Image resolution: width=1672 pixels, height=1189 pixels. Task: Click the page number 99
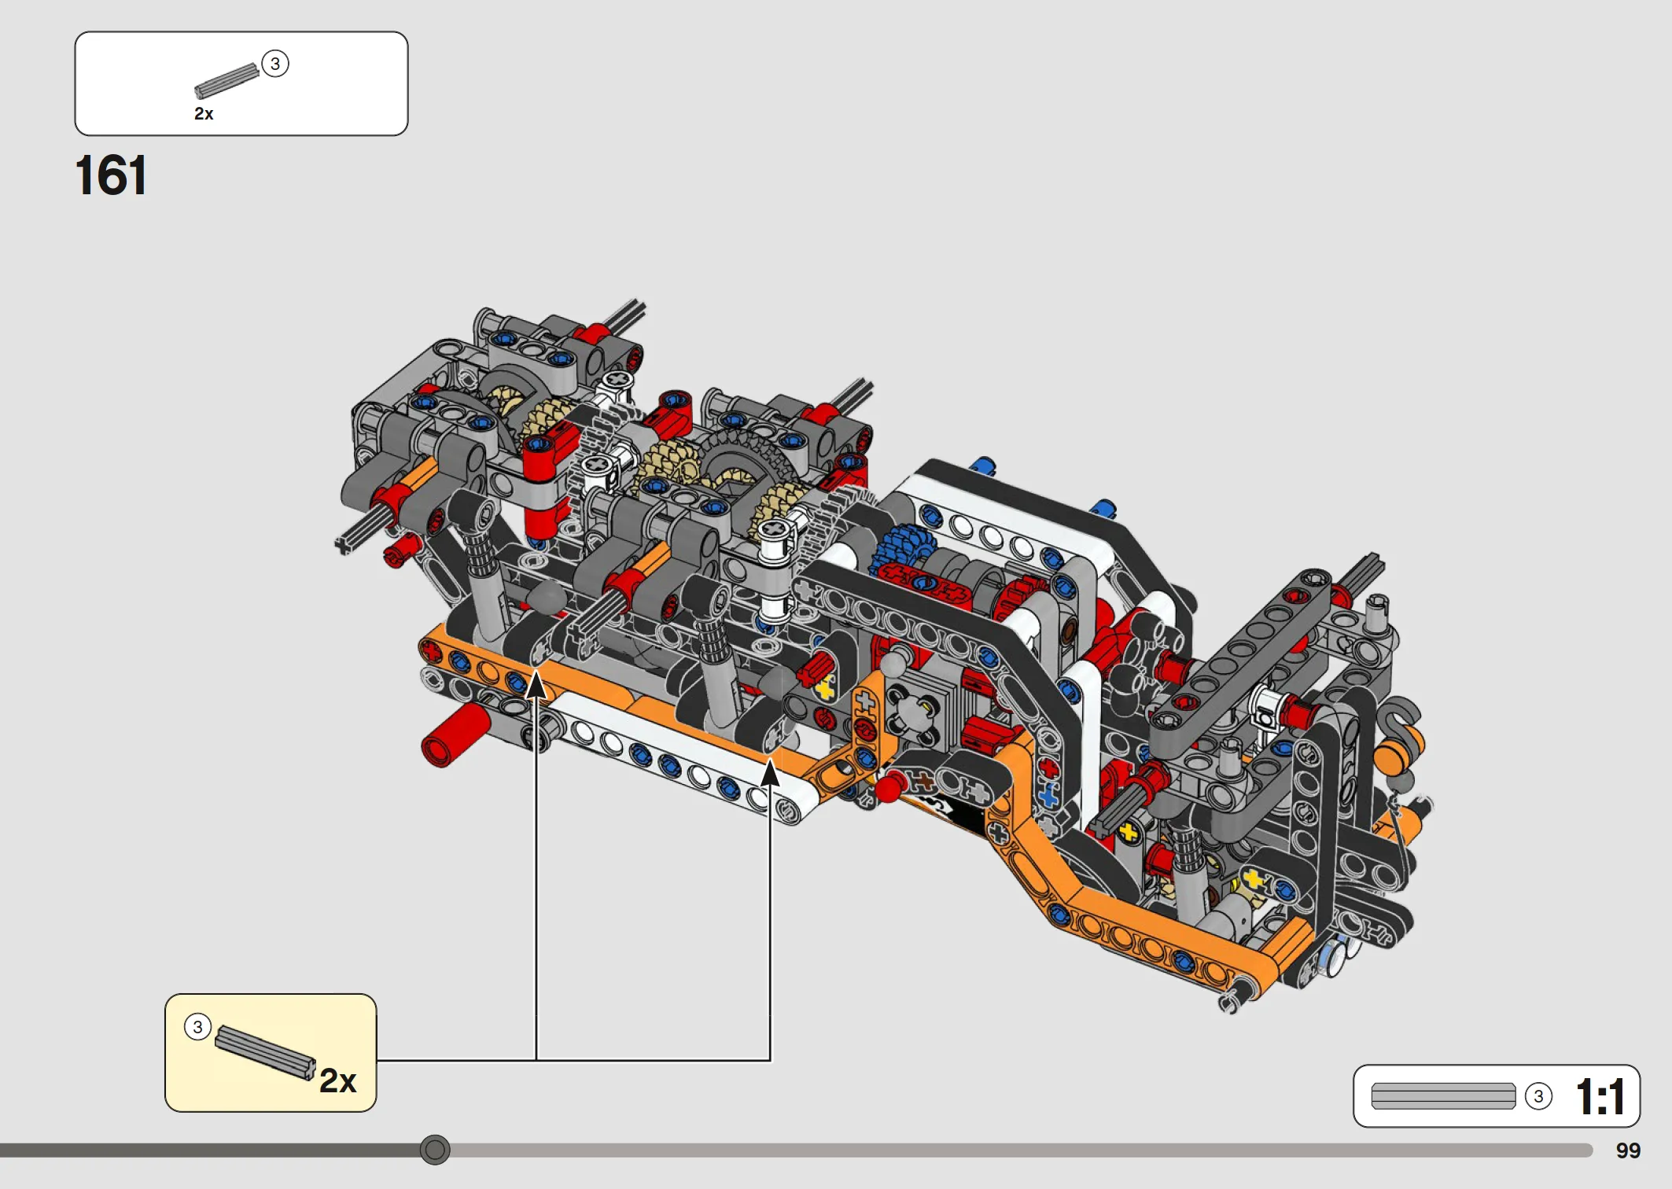coord(1628,1150)
